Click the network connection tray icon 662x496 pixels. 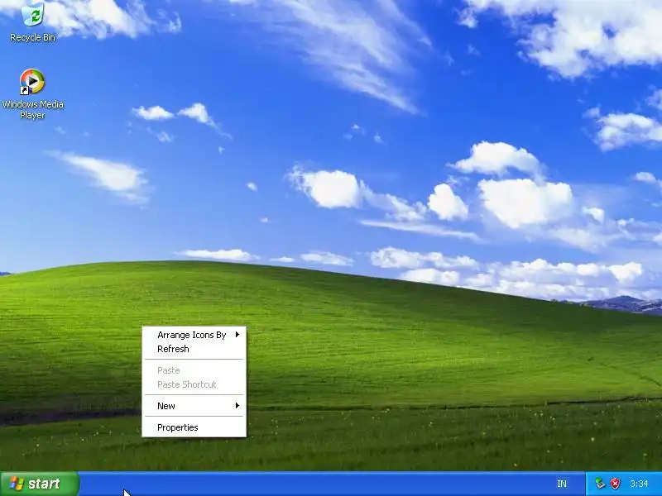tap(600, 484)
